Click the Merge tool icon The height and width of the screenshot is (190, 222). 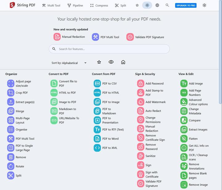click(11, 111)
